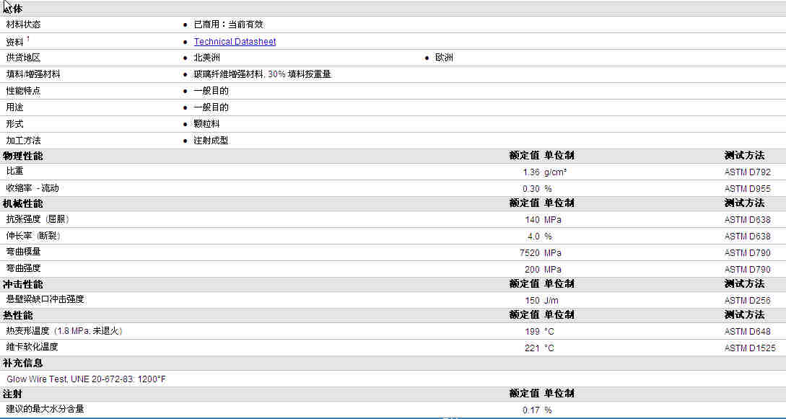Click the J/m unit

click(x=551, y=301)
